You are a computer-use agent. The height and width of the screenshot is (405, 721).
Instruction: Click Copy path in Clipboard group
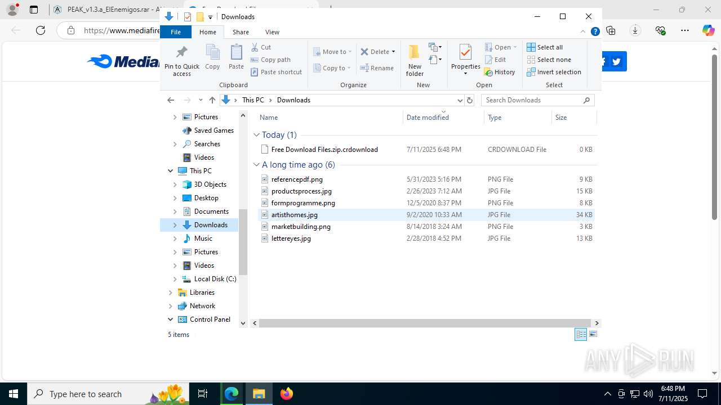tap(270, 60)
